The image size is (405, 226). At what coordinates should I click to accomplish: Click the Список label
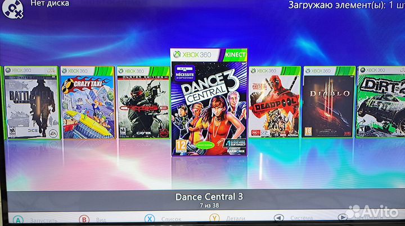tap(171, 219)
